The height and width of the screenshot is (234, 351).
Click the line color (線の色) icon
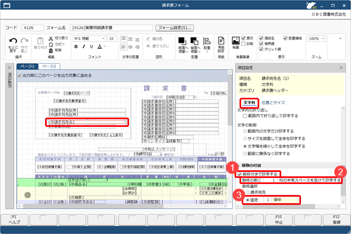(148, 39)
